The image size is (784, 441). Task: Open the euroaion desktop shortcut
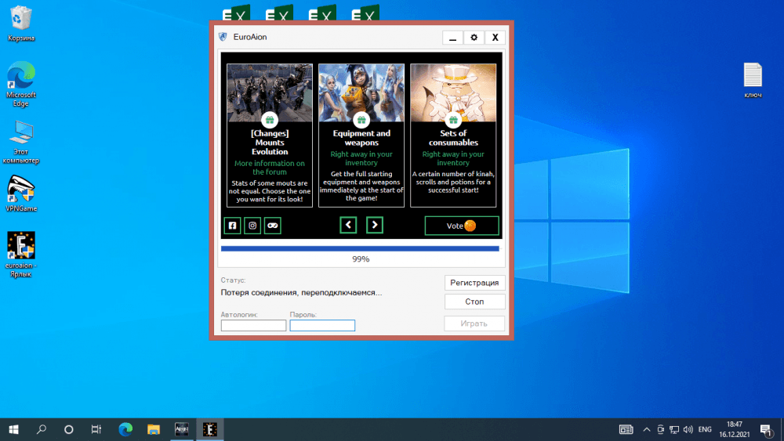(21, 245)
